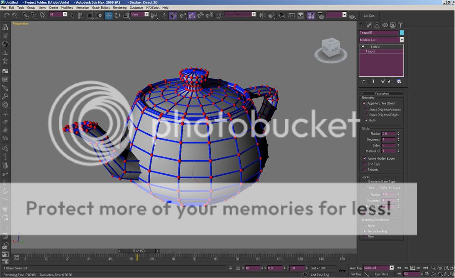Open the selection filter All dropdown
This screenshot has height=278, width=455.
tap(58, 15)
